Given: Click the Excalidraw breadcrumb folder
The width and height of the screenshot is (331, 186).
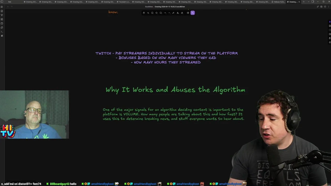Looking at the screenshot, I should tap(149, 7).
